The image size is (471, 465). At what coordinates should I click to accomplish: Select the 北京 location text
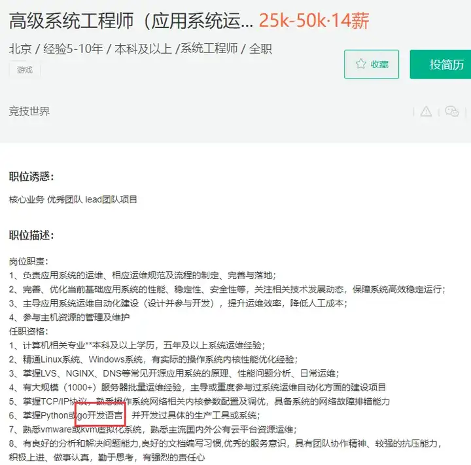(x=20, y=48)
